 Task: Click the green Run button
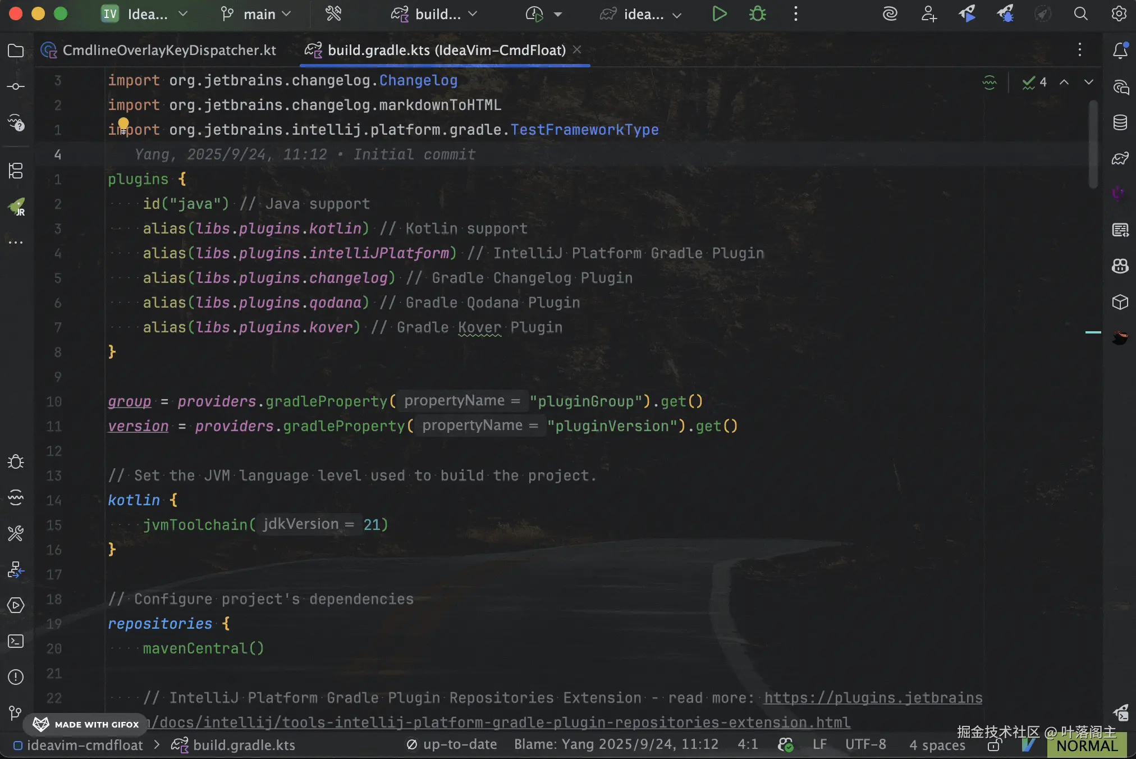(x=719, y=14)
